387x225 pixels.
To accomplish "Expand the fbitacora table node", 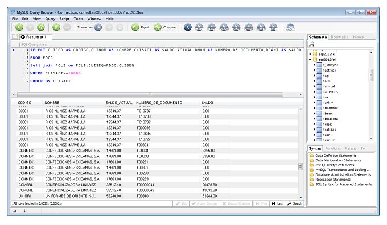I will [314, 119].
